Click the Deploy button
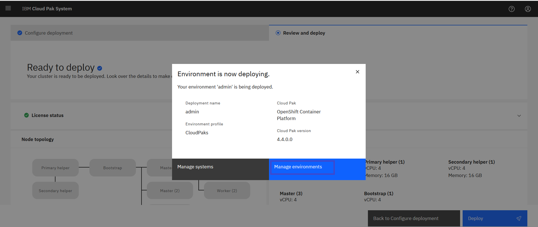The width and height of the screenshot is (538, 227). coord(488,218)
